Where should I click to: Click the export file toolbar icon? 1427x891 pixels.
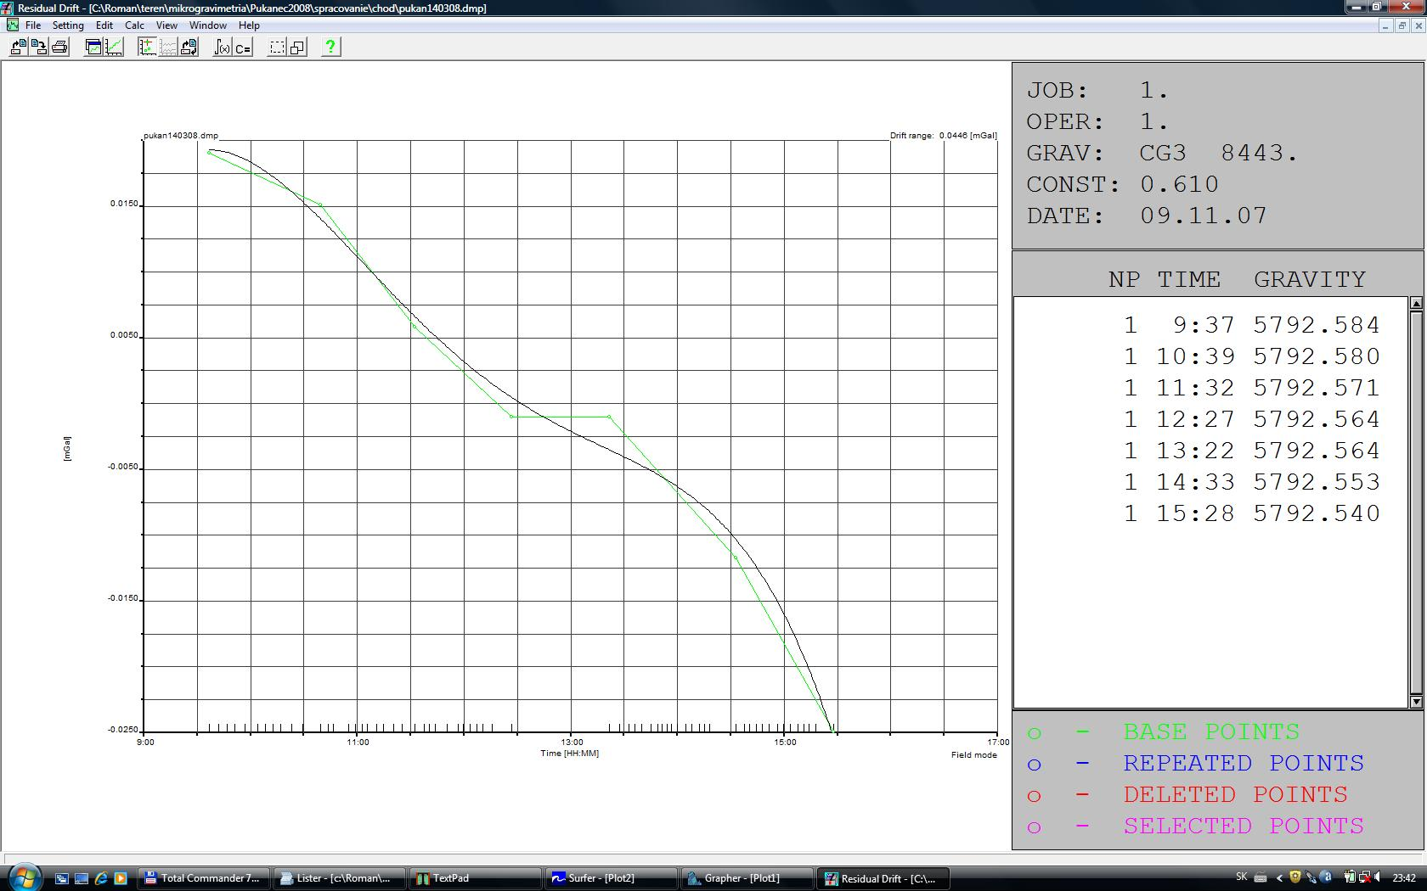pyautogui.click(x=39, y=48)
